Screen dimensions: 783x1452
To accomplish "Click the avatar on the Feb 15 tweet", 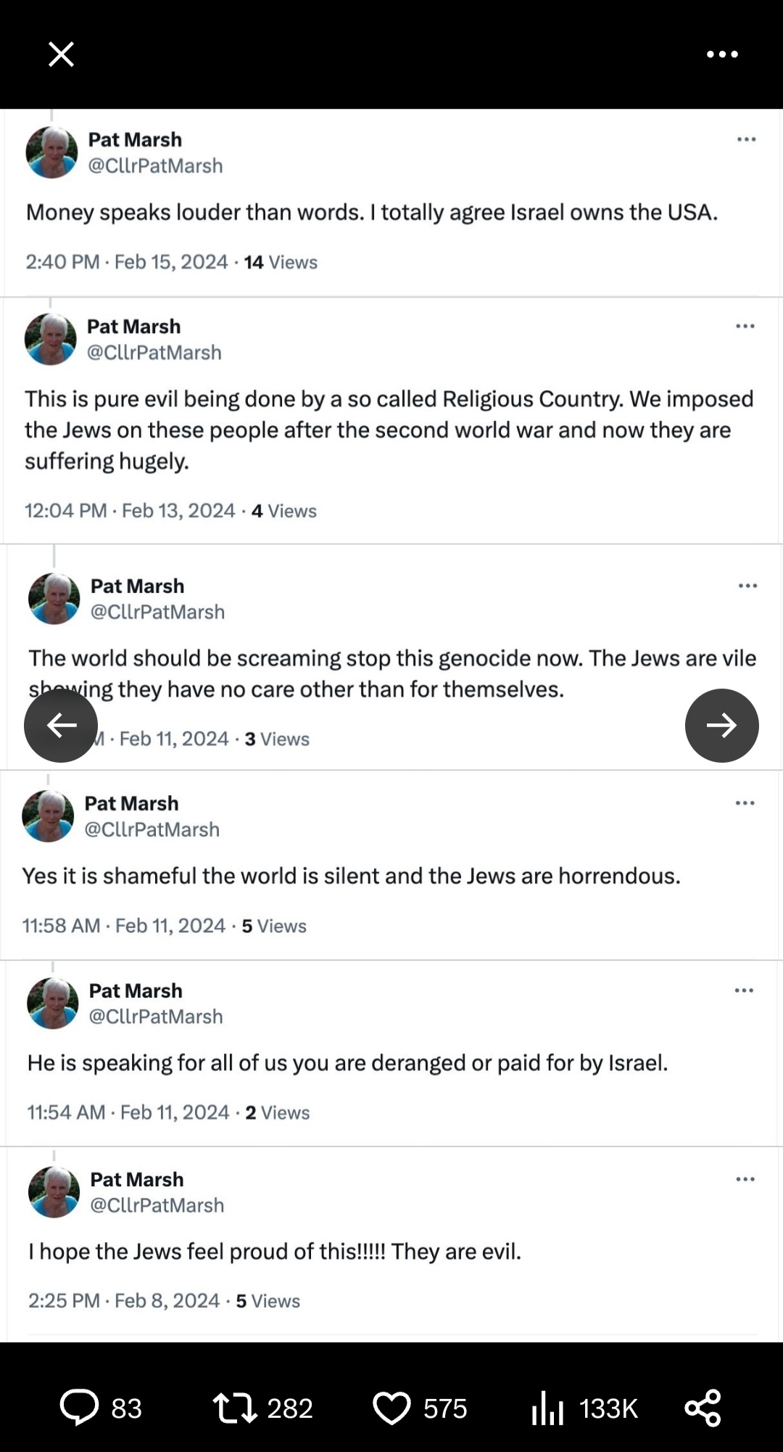I will [51, 152].
